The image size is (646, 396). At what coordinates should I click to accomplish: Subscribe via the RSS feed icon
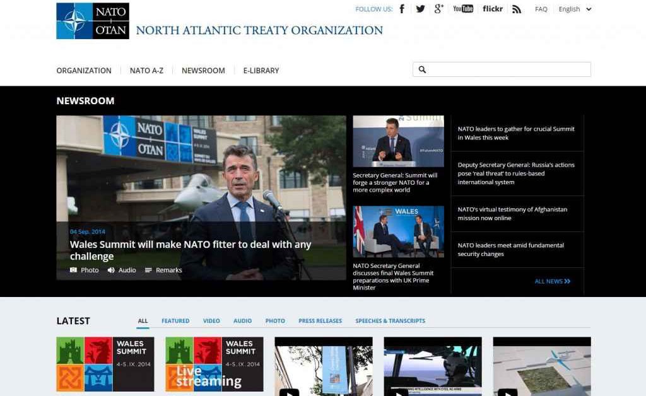(x=517, y=9)
